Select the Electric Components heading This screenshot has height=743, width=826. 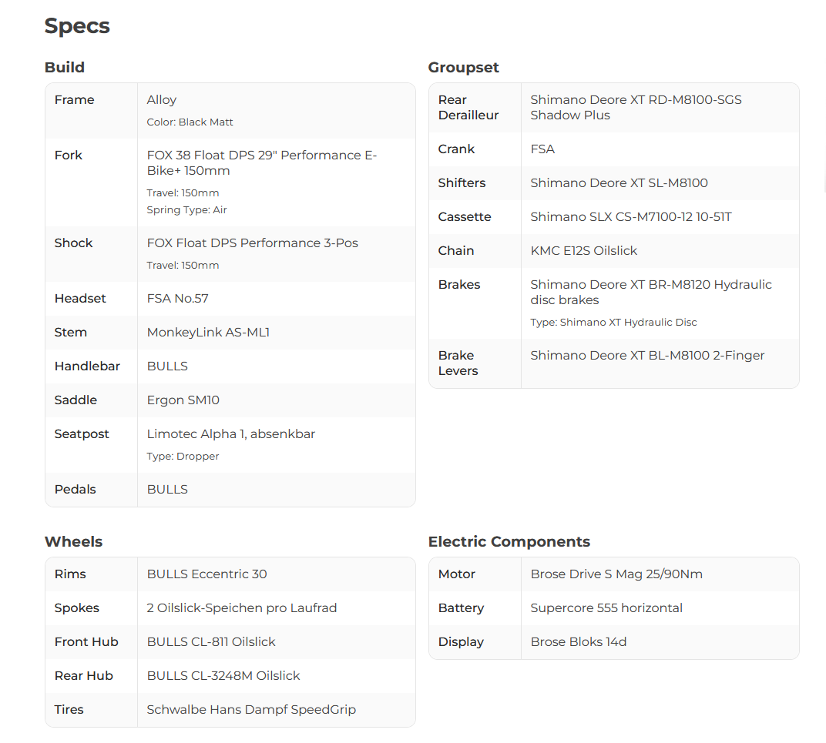[x=509, y=542]
